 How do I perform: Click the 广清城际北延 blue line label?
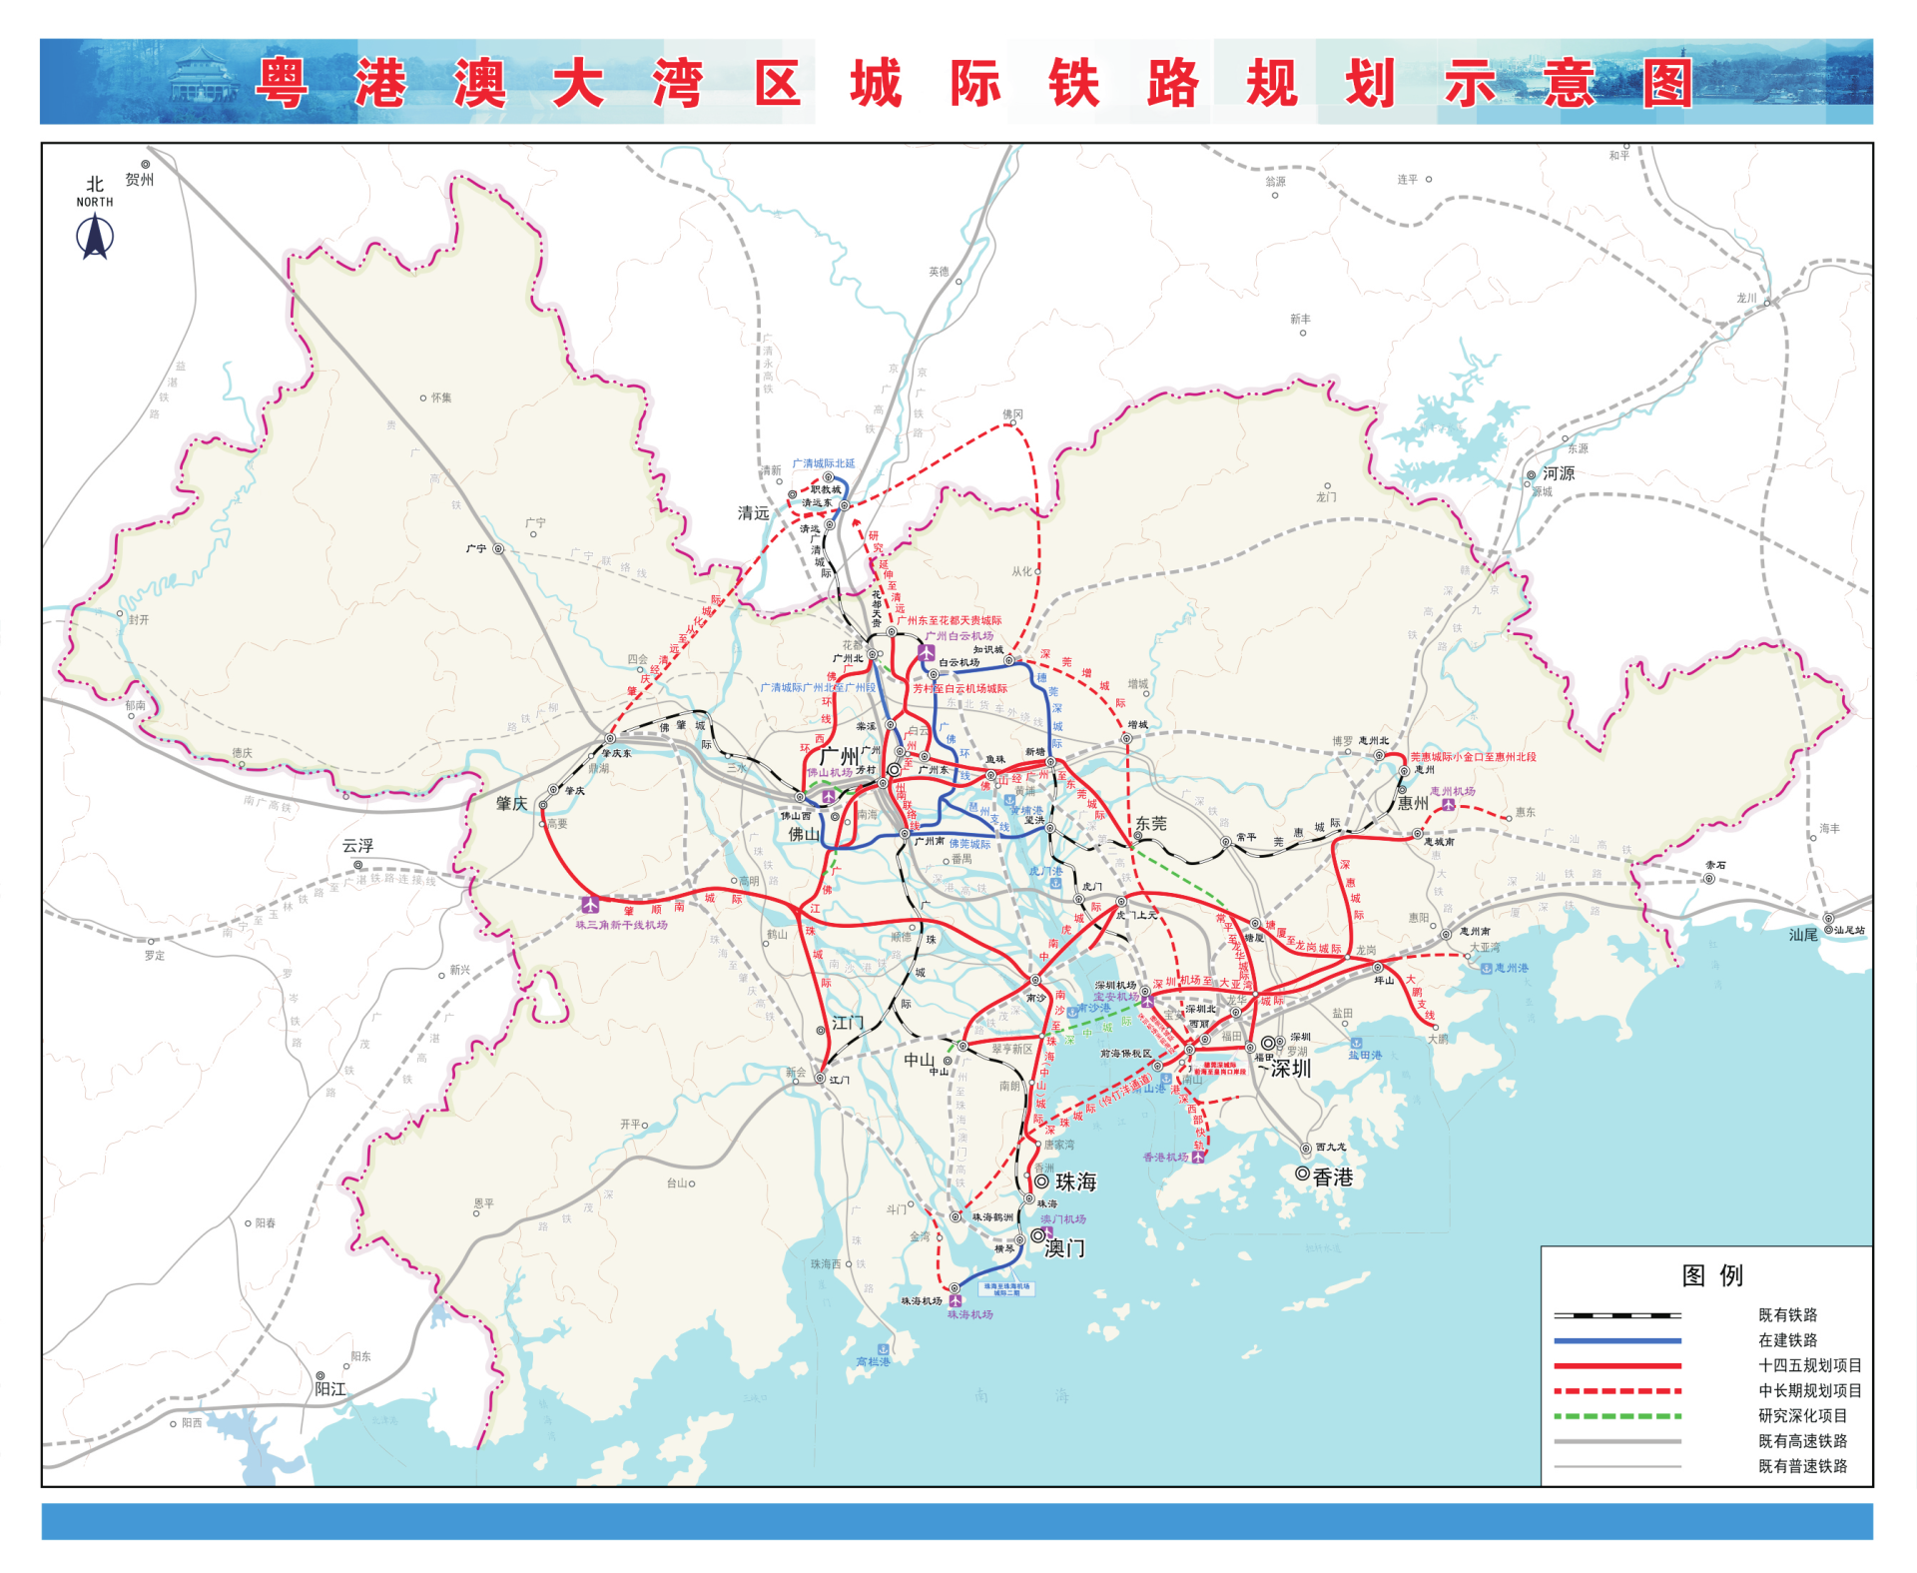click(x=824, y=463)
